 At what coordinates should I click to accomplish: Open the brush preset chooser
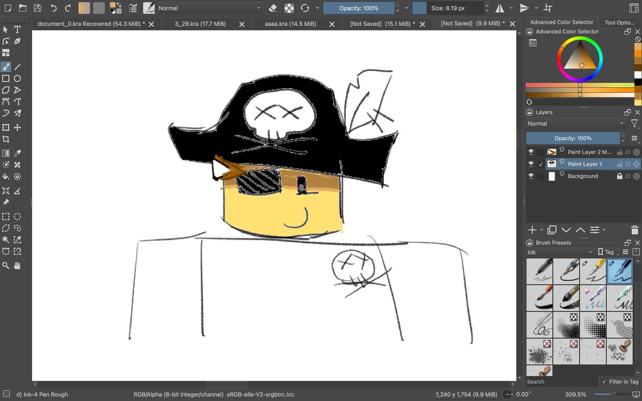pos(149,8)
